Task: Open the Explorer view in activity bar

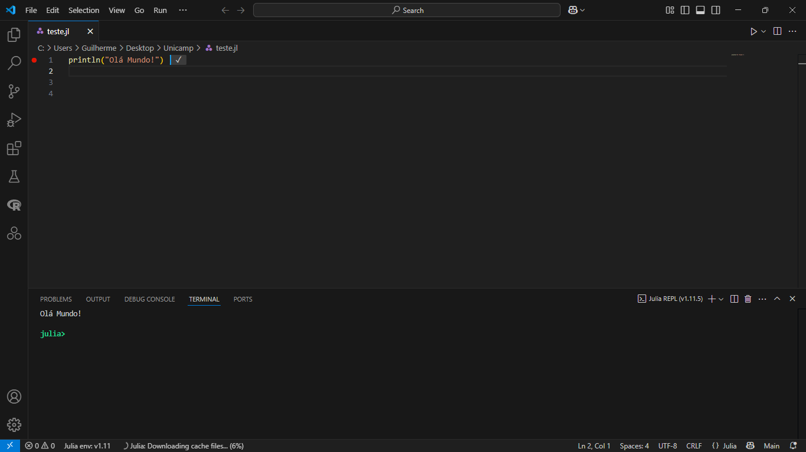Action: 14,35
